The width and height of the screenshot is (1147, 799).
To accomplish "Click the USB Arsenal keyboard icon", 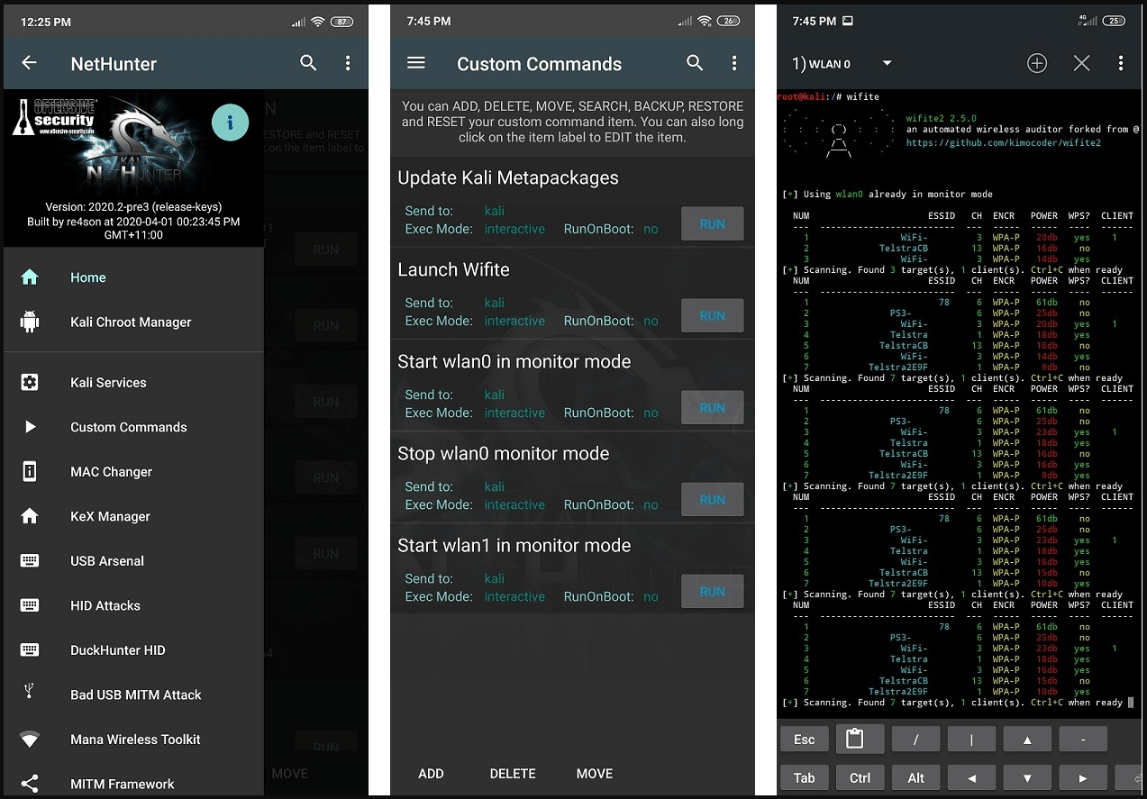I will 30,560.
